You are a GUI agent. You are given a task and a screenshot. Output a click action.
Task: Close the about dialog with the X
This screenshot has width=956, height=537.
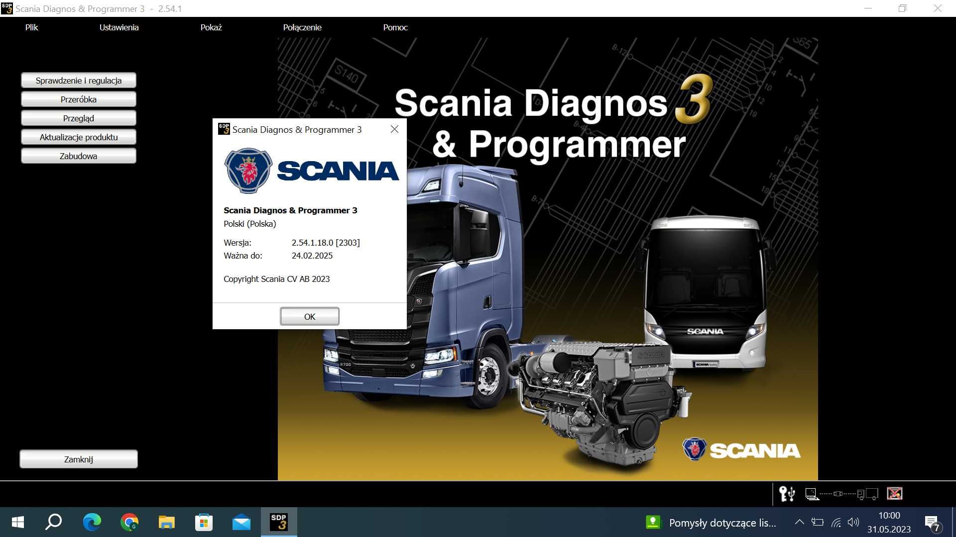pyautogui.click(x=394, y=129)
